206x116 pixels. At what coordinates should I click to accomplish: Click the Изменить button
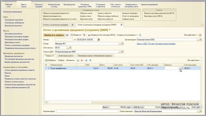[x=70, y=60]
